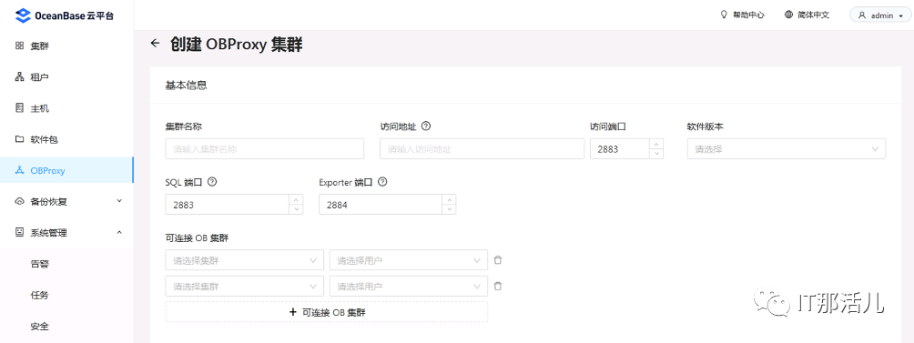Viewport: 914px width, 343px height.
Task: Decrease the SQL 端口 value with down arrow
Action: [x=296, y=209]
